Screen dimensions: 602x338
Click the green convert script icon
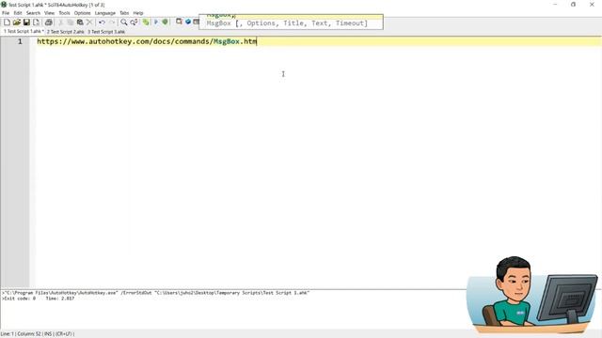tap(146, 23)
